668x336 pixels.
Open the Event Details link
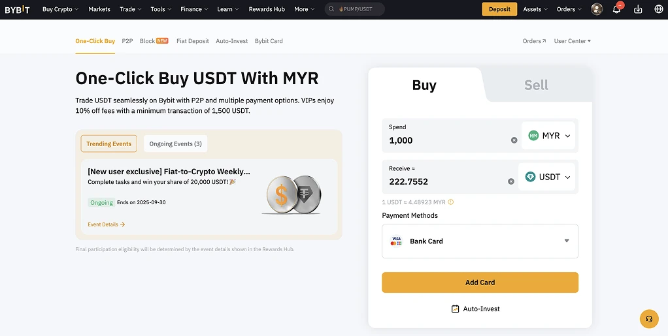107,224
